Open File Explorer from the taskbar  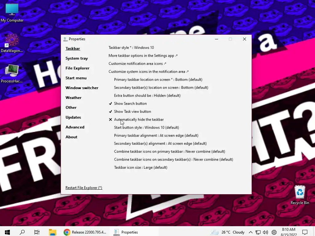[52, 232]
